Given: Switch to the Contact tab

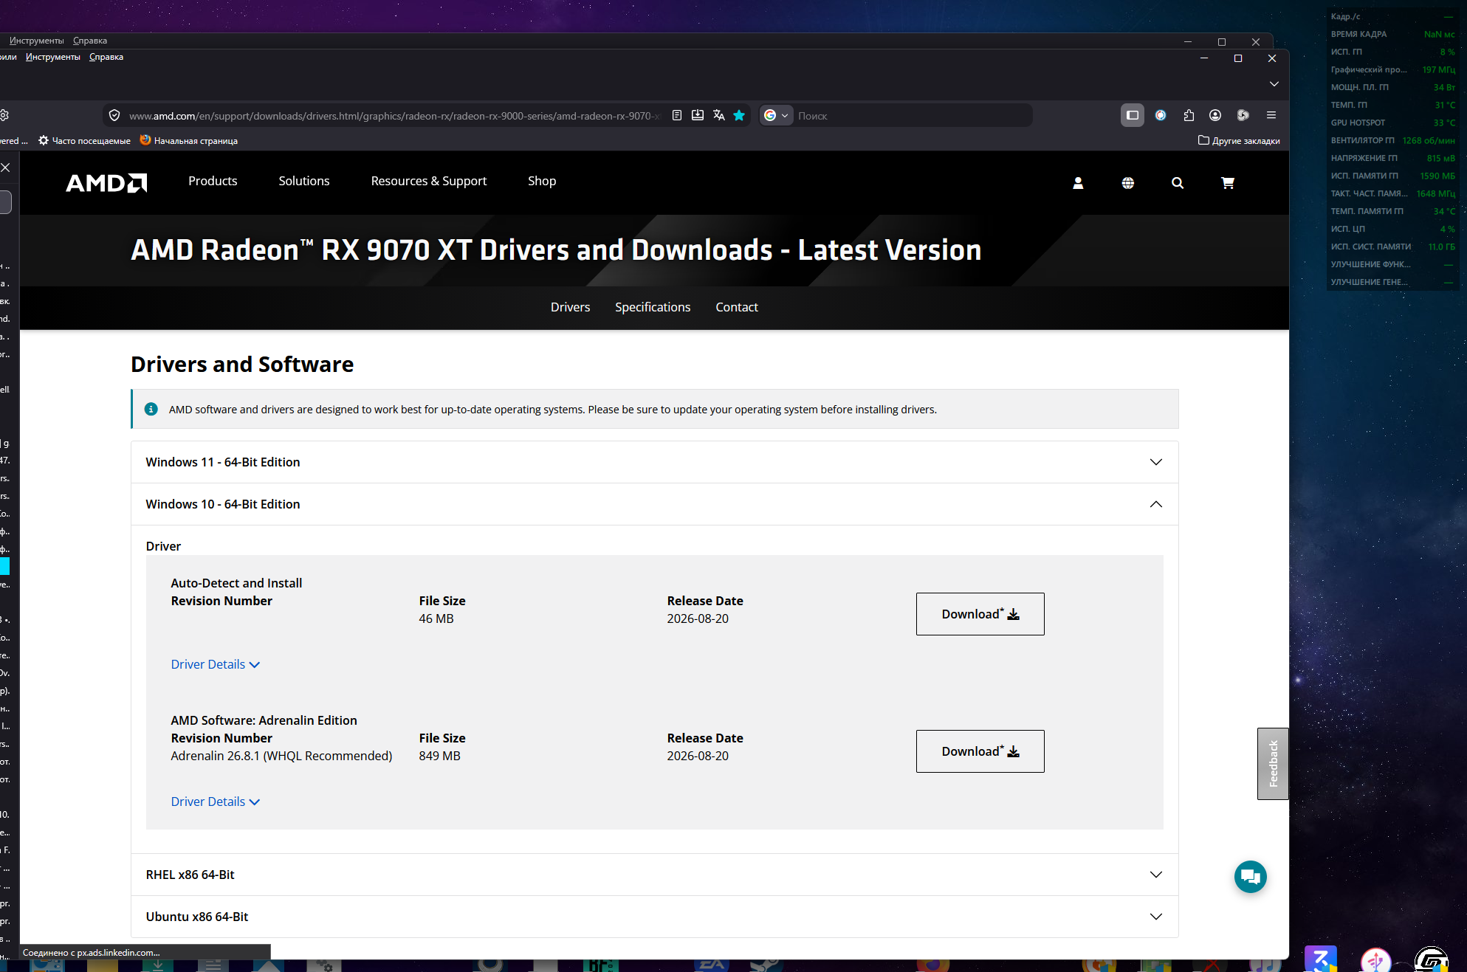Looking at the screenshot, I should pos(737,307).
